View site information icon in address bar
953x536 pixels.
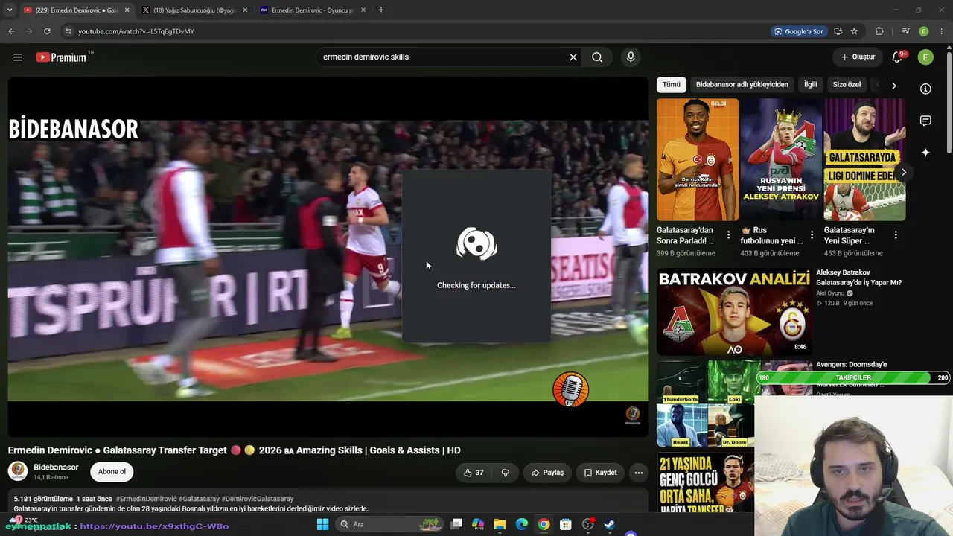(x=68, y=31)
